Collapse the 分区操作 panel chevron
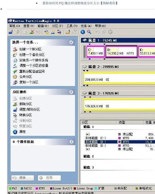Viewport: 155px width, 194px height. pos(71,92)
